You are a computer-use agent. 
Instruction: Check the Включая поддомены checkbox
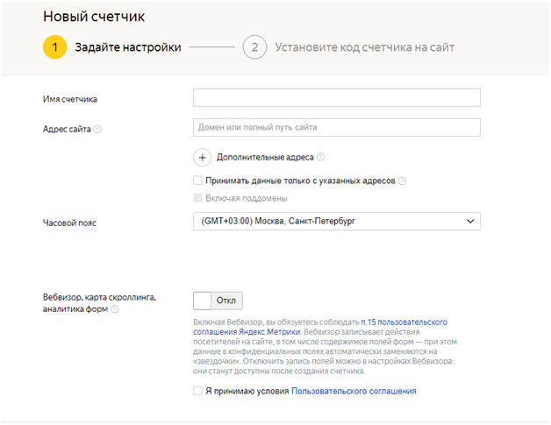coord(197,198)
